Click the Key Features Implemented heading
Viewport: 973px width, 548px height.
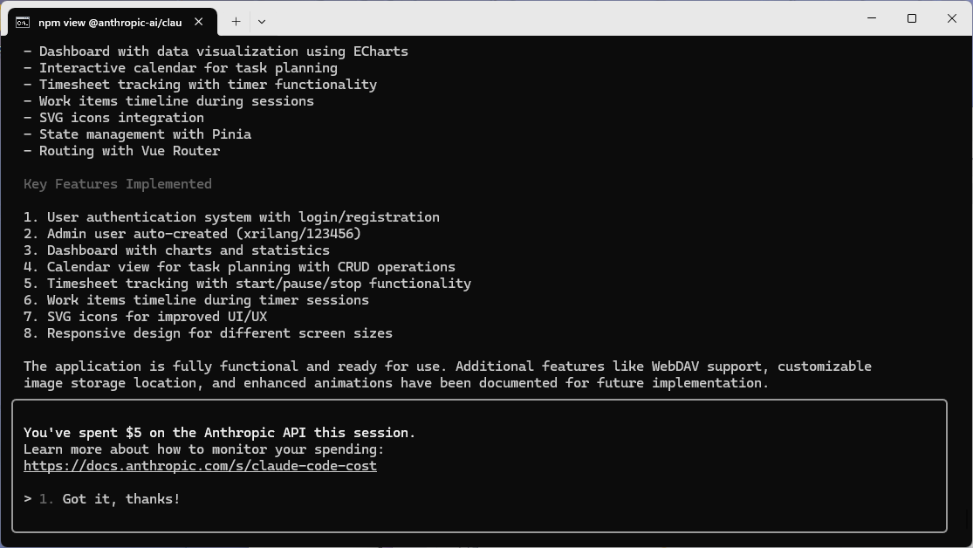point(117,184)
